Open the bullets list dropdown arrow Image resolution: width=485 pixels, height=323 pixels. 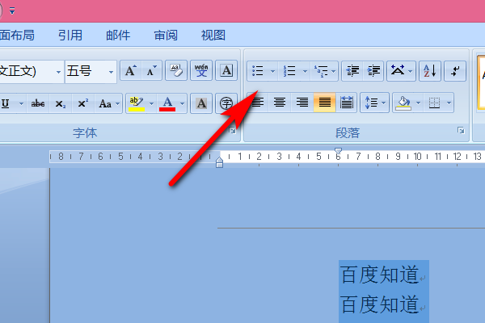(x=272, y=71)
